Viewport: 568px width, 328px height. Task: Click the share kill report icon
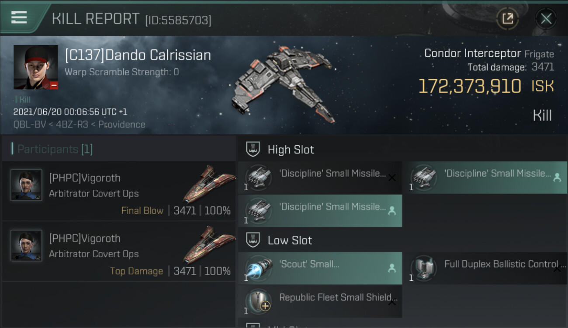507,19
